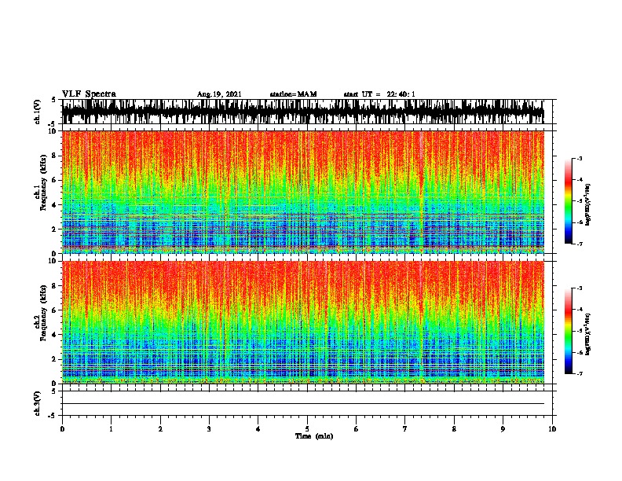The image size is (622, 481).
Task: Click the time axis tick label "5"
Action: click(307, 428)
